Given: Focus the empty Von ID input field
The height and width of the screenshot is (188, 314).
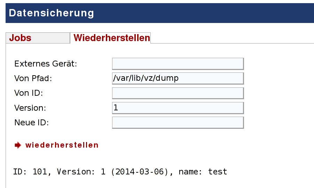Looking at the screenshot, I should 178,93.
